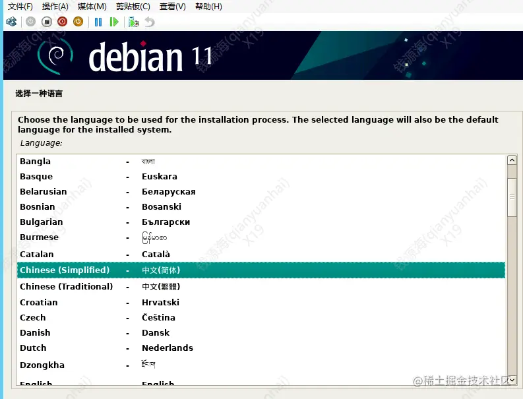
Task: Choose Dzongkha from the list
Action: [x=261, y=365]
